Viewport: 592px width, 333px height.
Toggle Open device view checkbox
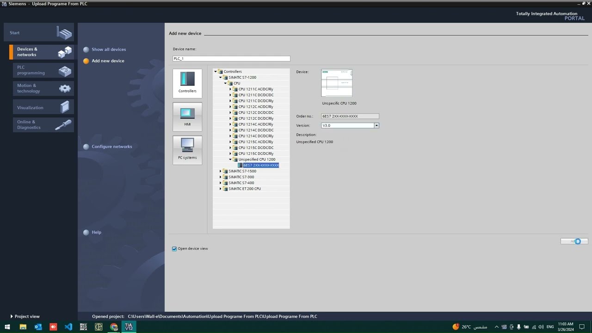(x=174, y=249)
